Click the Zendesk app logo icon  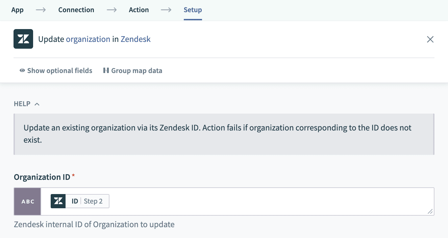(23, 39)
